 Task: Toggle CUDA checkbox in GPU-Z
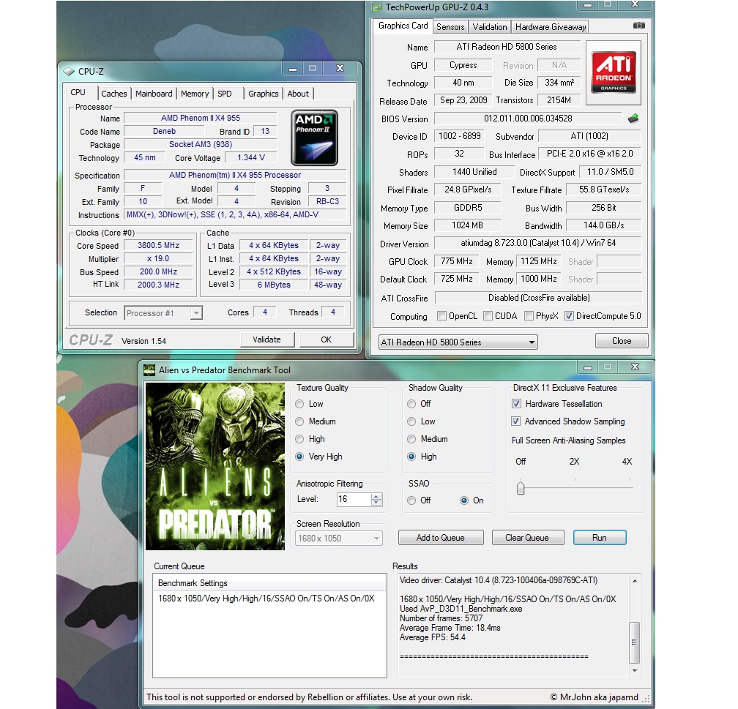pos(488,315)
